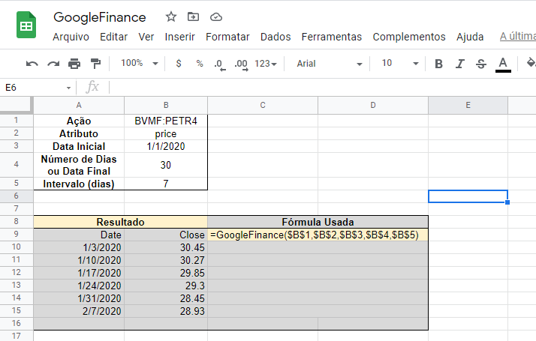Open the Ferramentas menu
536x341 pixels.
click(332, 37)
